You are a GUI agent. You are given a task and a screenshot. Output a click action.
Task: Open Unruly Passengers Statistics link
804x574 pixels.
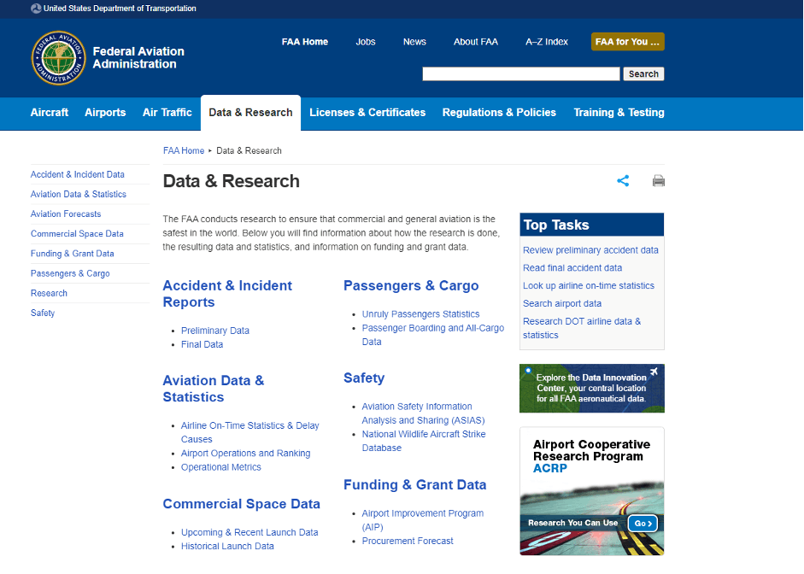tap(421, 314)
